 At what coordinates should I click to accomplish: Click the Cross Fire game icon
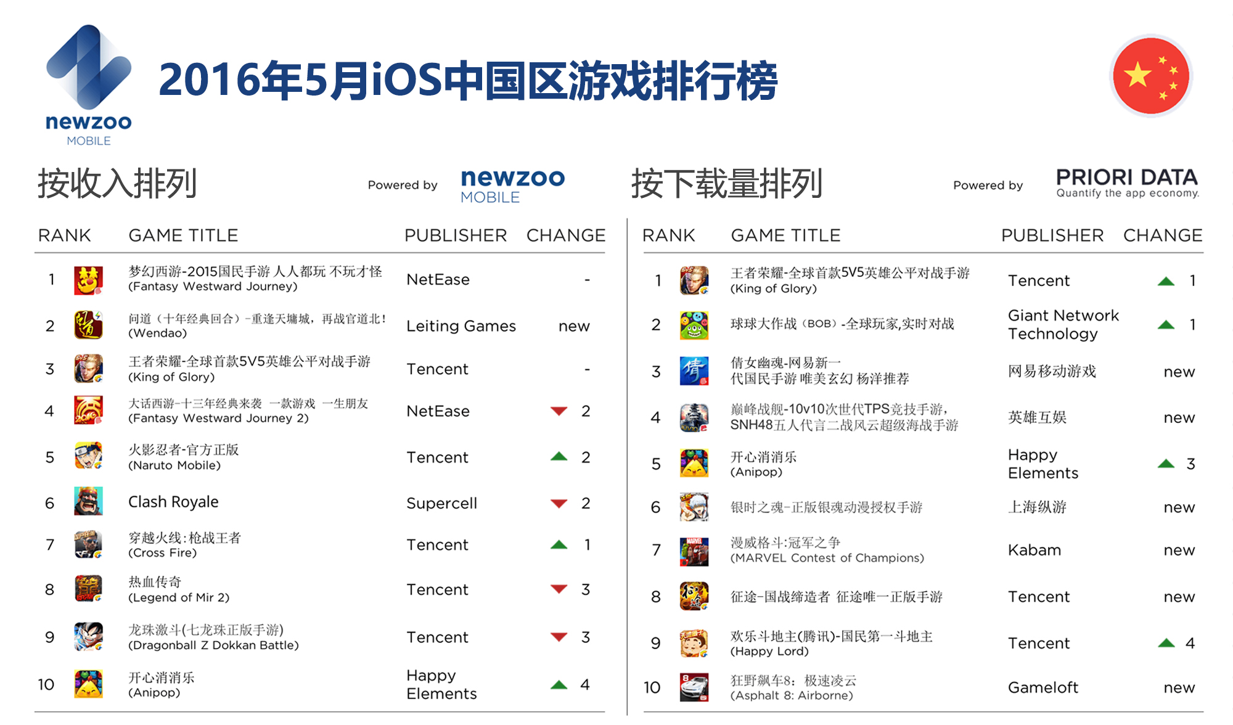click(88, 544)
